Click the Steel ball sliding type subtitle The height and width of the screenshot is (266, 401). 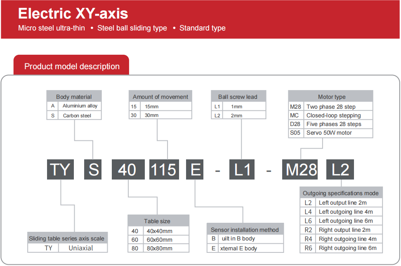coord(132,28)
